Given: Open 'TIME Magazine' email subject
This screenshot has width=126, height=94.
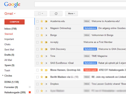Looking at the screenshot, I should click(100, 56).
